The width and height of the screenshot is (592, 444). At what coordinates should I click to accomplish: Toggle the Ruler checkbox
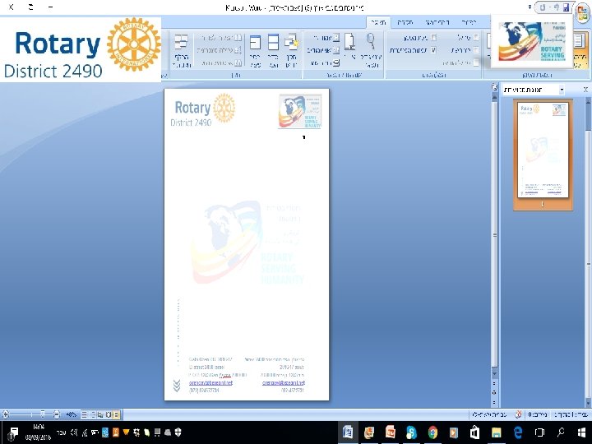476,38
